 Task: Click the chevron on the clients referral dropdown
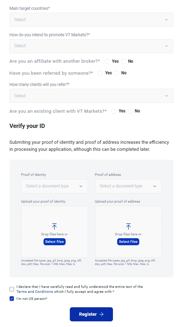[x=166, y=96]
